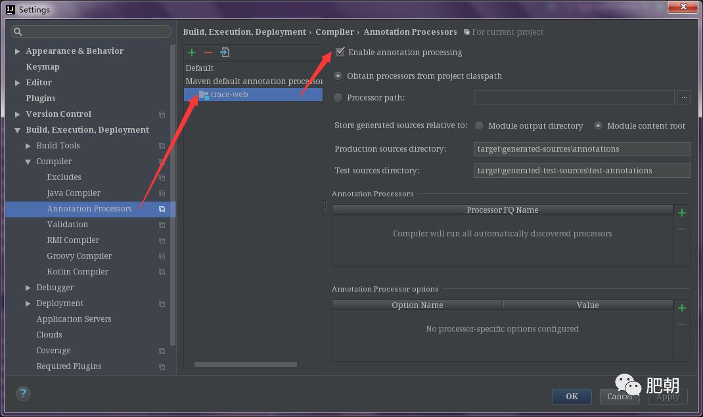Click project-level icon beside Groovy Compiler
The image size is (703, 417).
[x=162, y=256]
